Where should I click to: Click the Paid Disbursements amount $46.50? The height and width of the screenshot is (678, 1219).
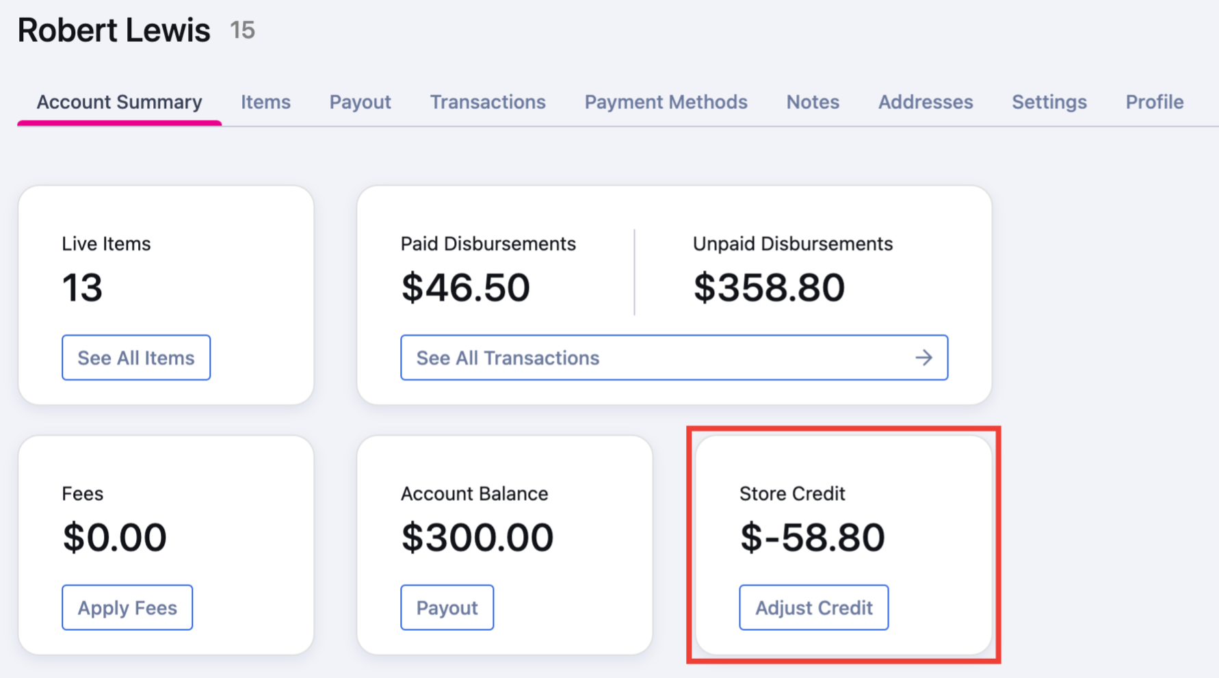coord(465,287)
